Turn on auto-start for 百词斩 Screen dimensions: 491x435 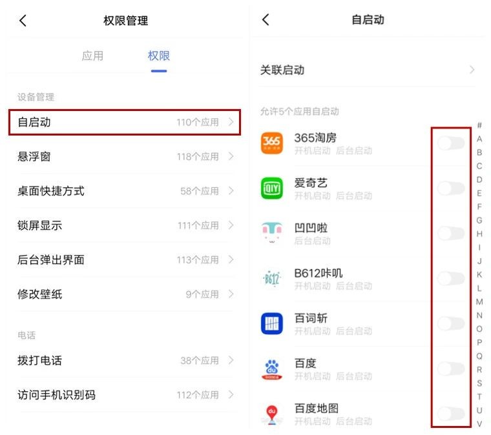451,324
